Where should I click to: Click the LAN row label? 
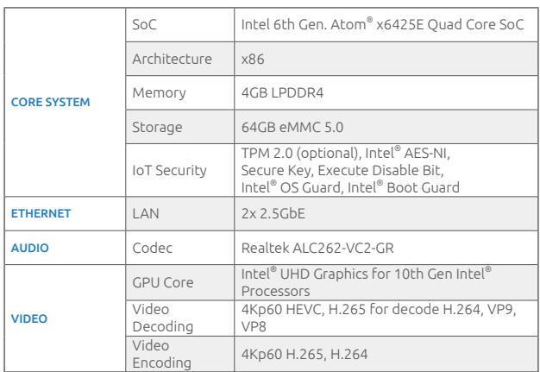pyautogui.click(x=145, y=213)
